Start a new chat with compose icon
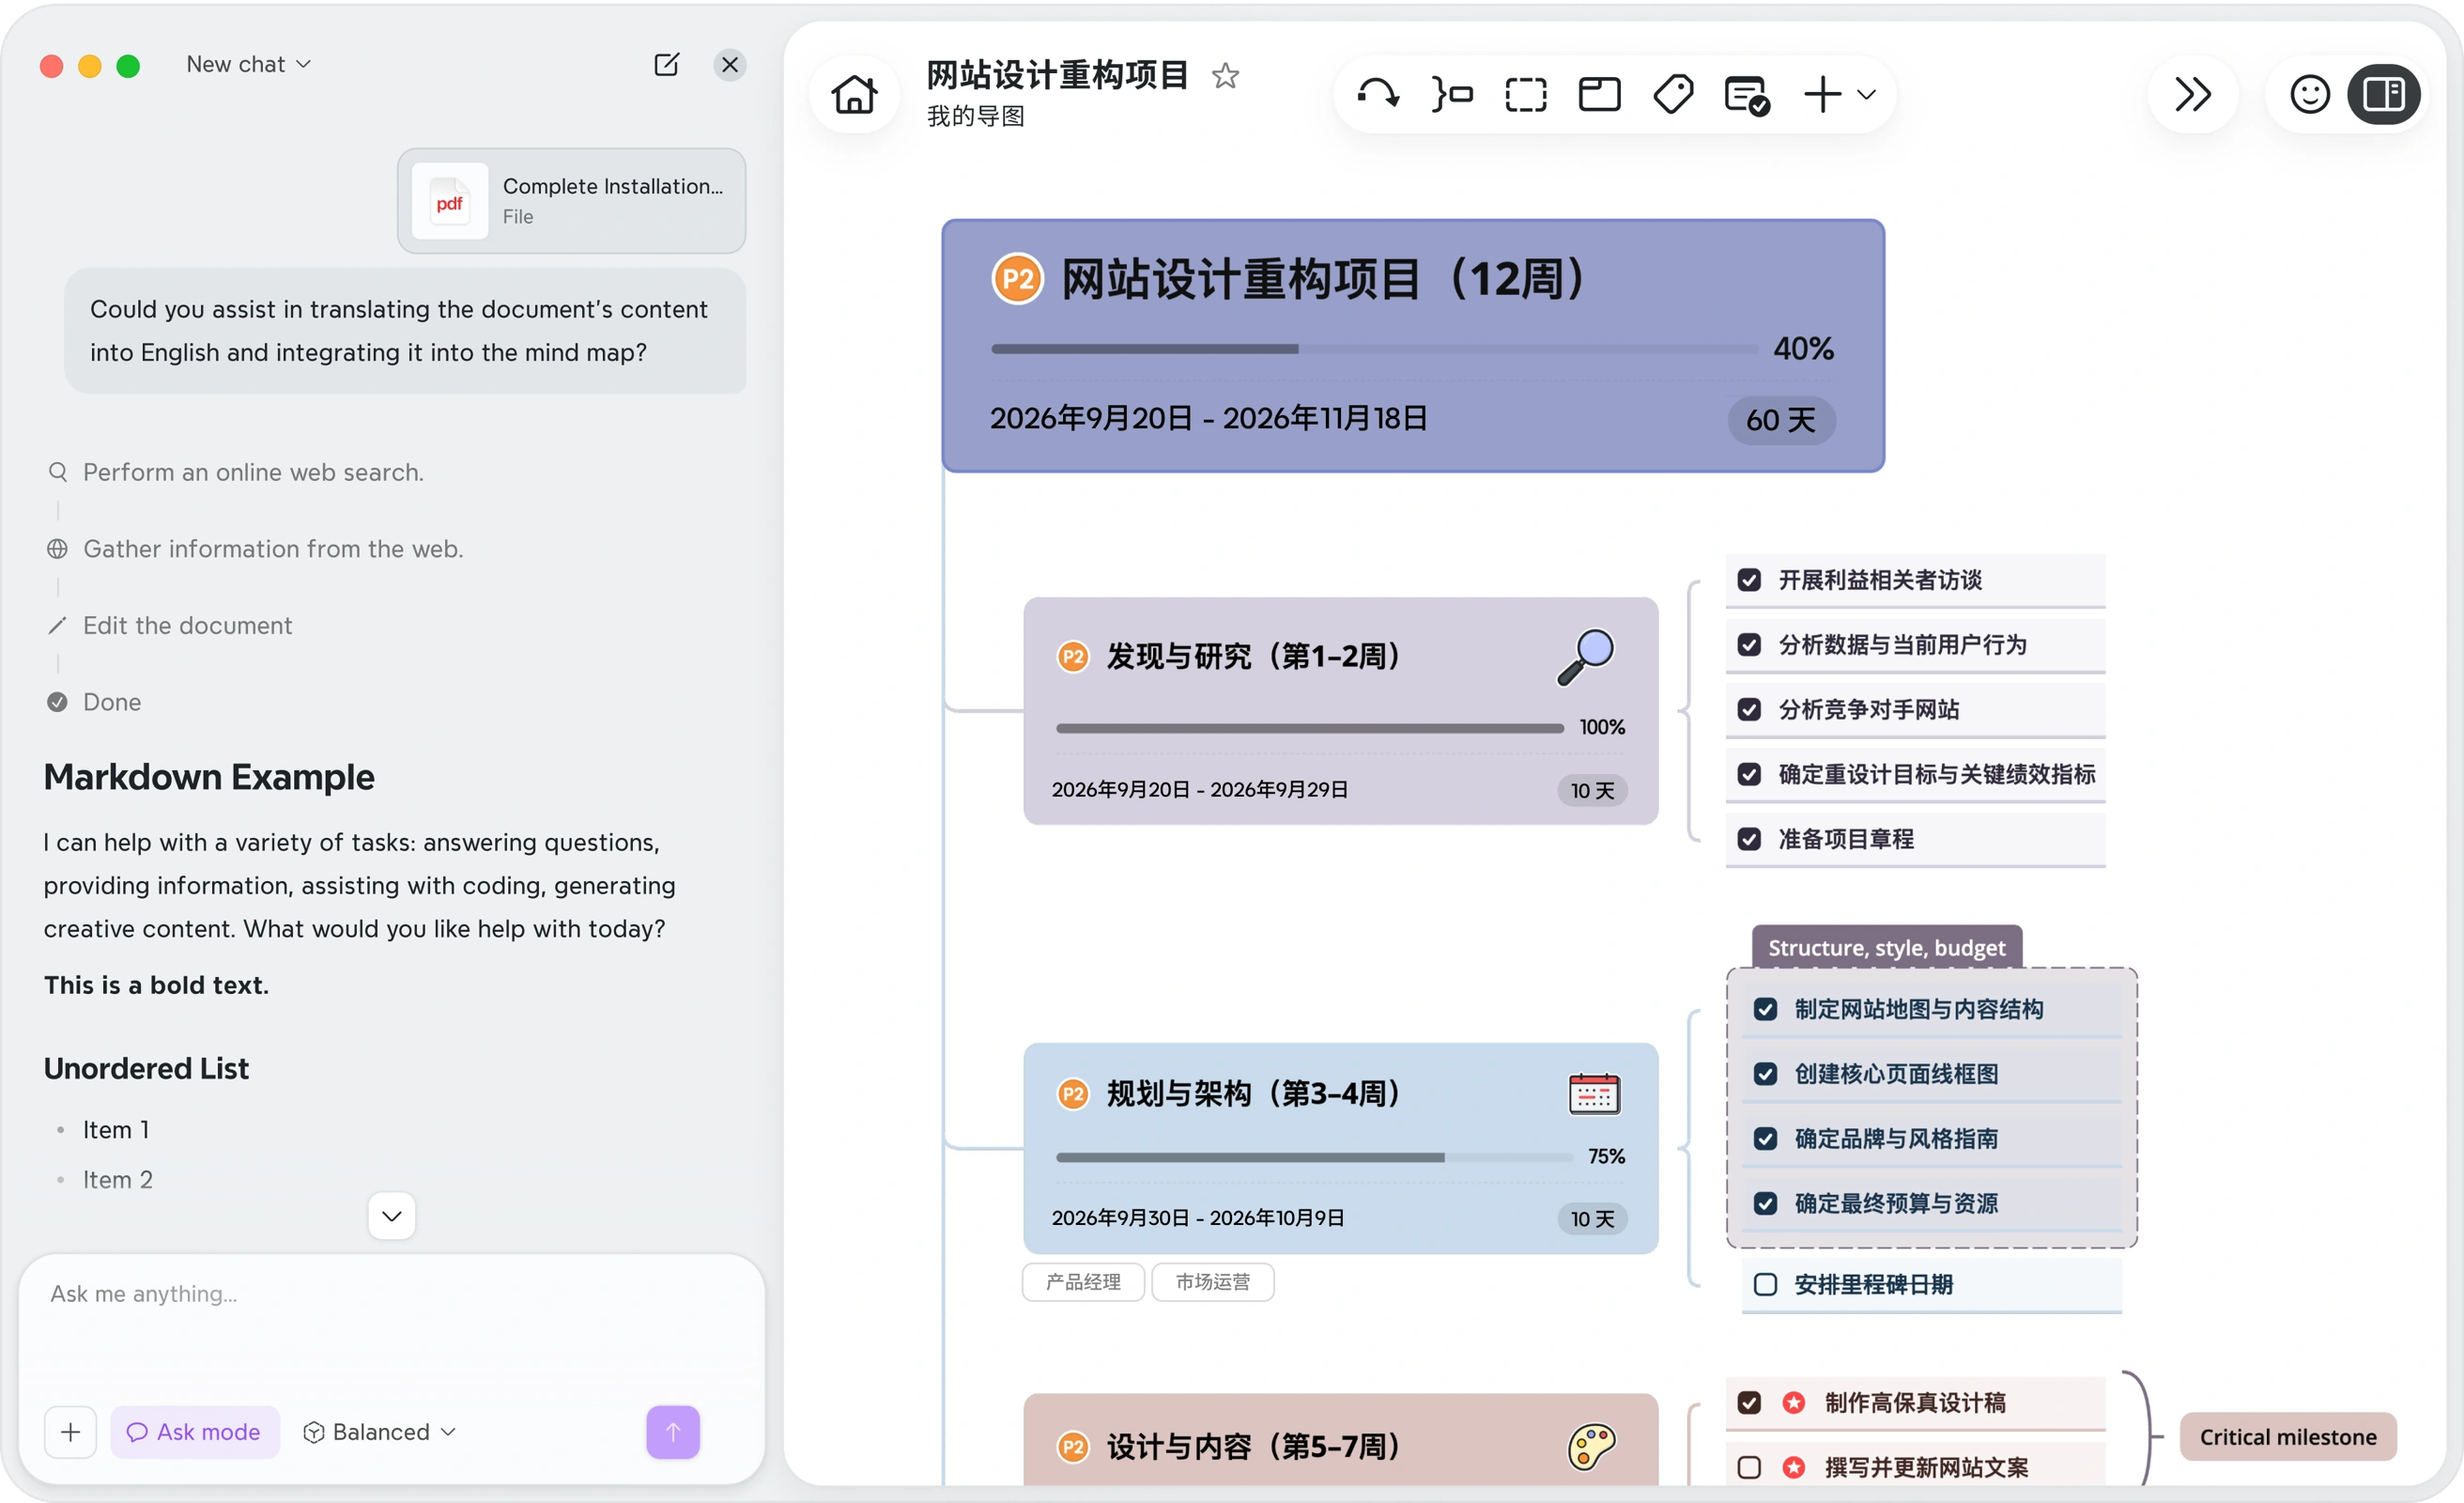 [x=666, y=65]
